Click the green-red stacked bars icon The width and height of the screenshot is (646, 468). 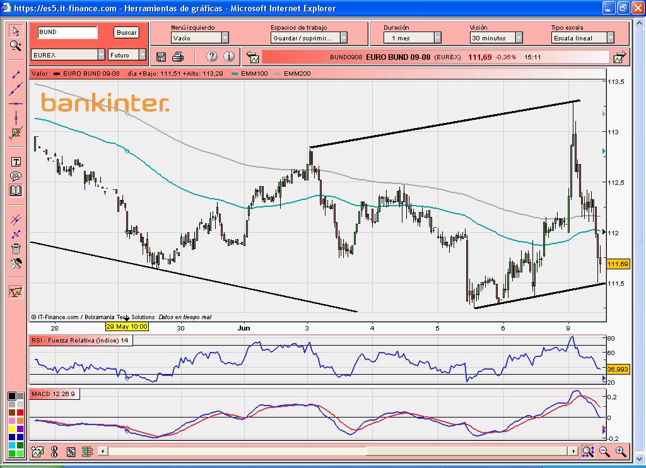[87, 452]
